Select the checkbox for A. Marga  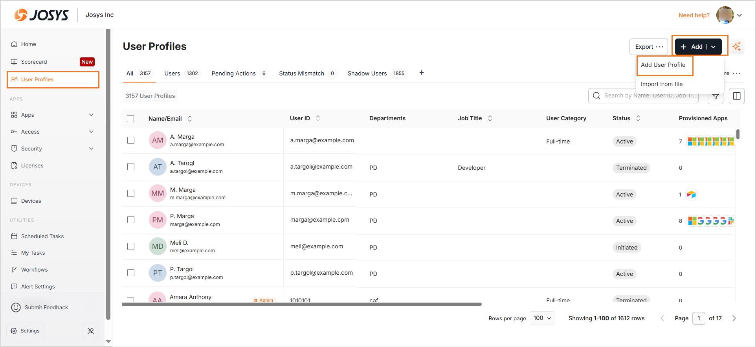[131, 140]
